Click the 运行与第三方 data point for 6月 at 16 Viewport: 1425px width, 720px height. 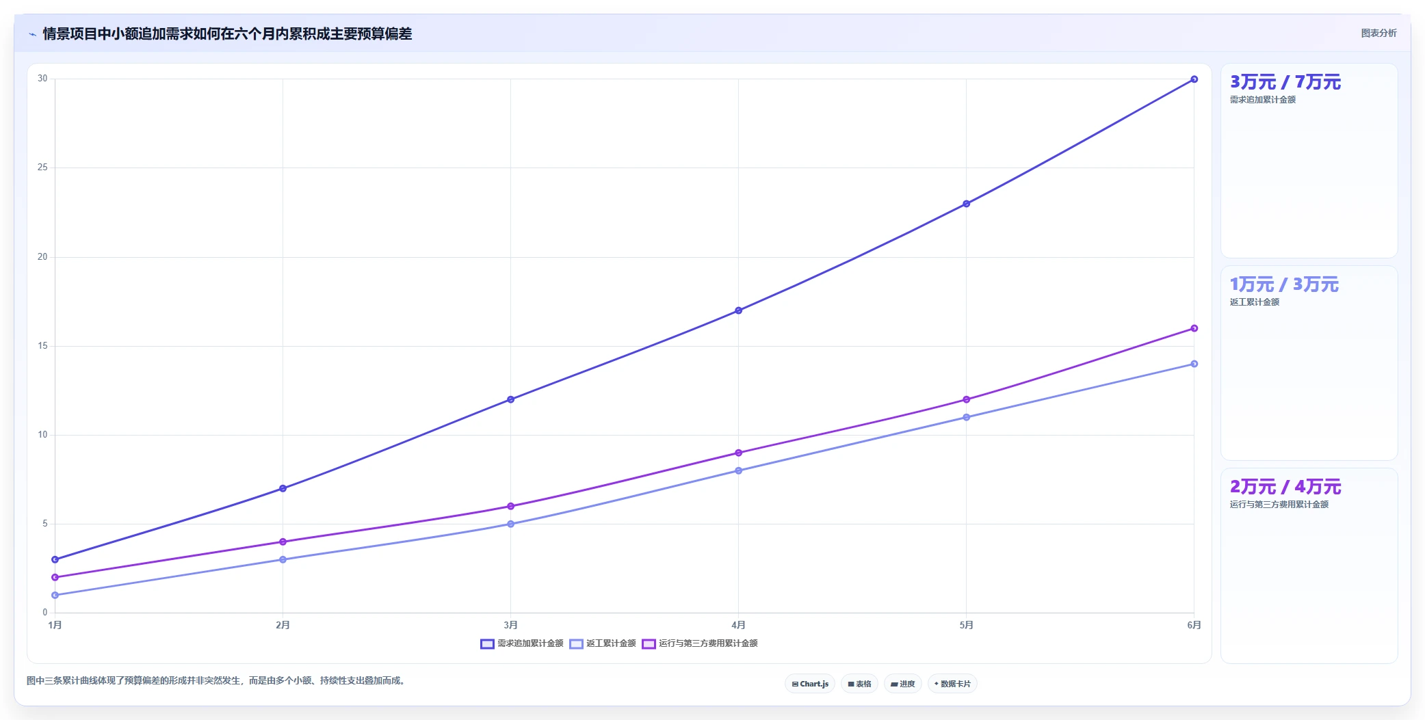click(1194, 328)
